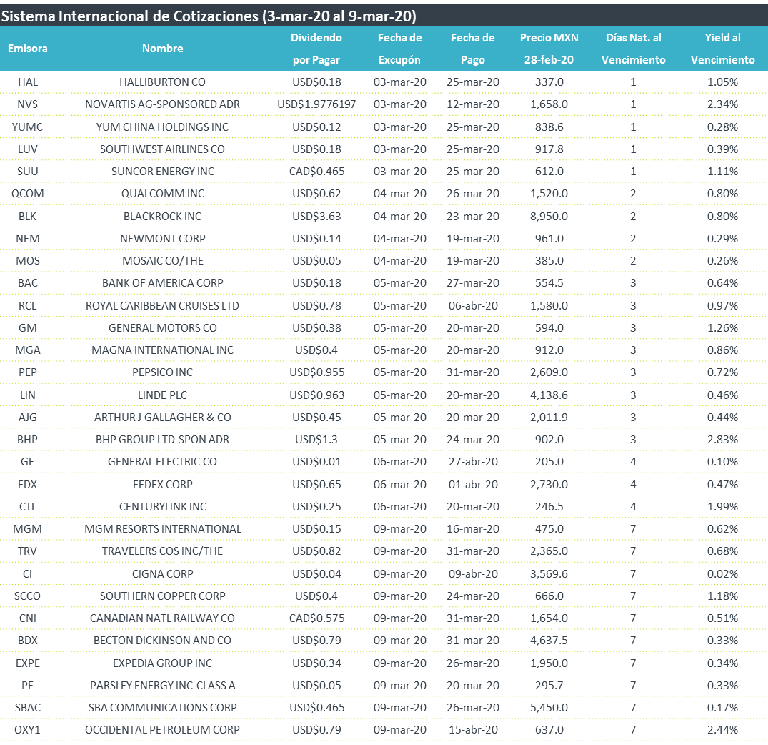Click 'MOSAIC CO/THE' name
This screenshot has width=768, height=745.
163,261
